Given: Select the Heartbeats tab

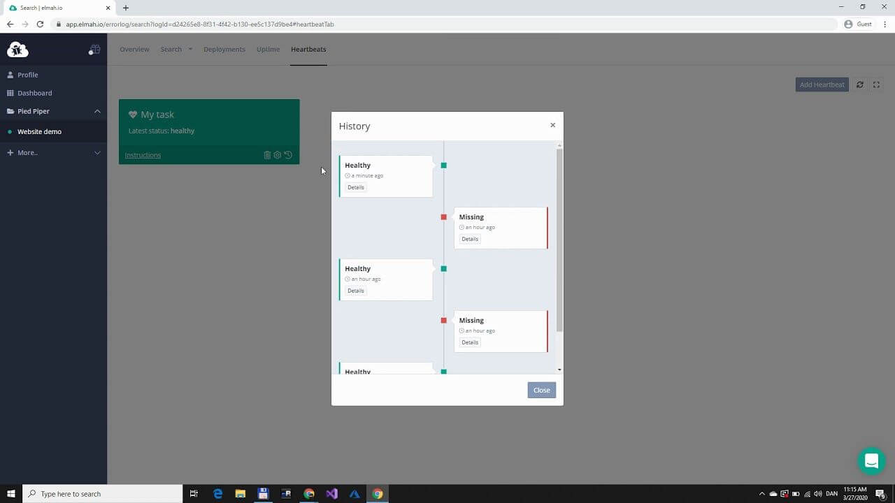Looking at the screenshot, I should pos(308,50).
